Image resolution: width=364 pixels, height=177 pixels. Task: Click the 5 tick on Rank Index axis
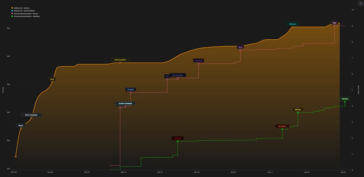coord(352,90)
